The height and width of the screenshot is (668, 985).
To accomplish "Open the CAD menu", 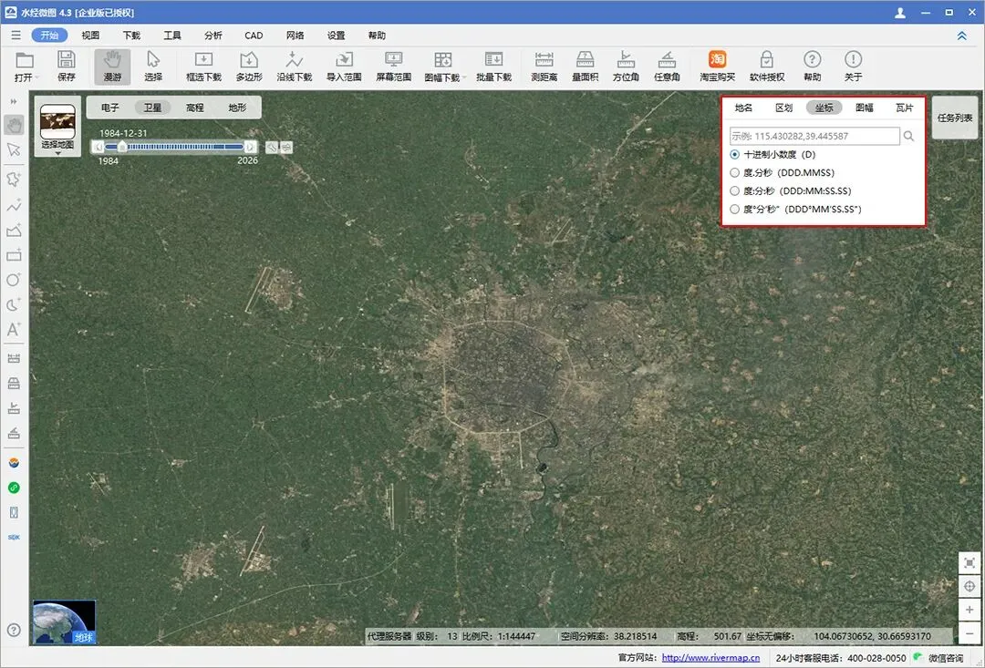I will [x=254, y=36].
